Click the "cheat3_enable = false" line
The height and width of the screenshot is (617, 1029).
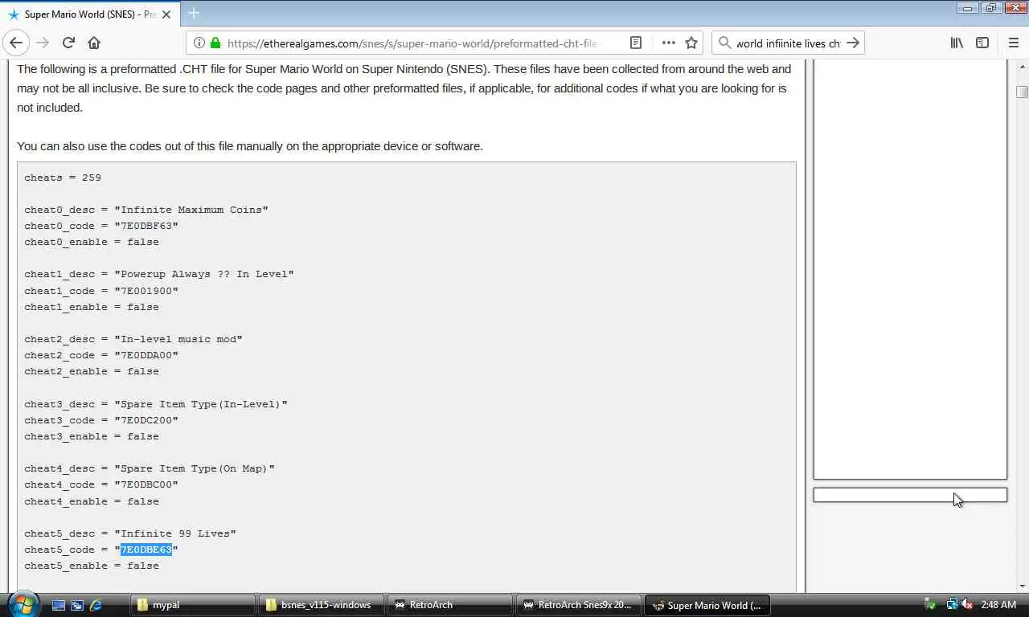click(x=92, y=436)
